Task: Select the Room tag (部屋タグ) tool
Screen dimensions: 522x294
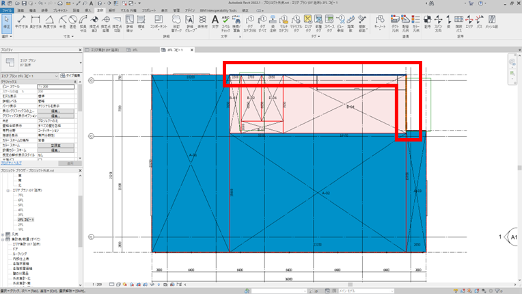Action: click(318, 24)
